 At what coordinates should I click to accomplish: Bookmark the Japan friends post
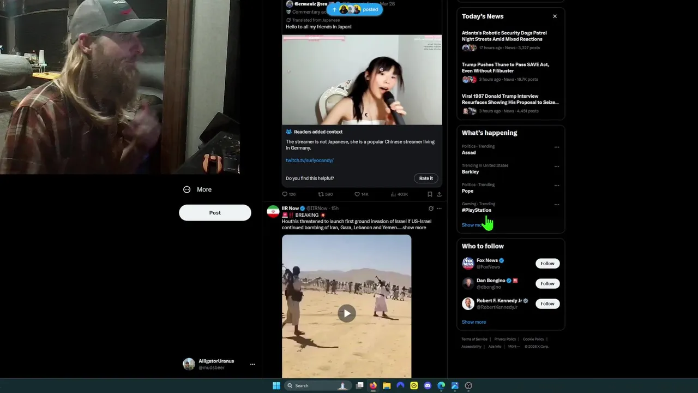pos(430,194)
